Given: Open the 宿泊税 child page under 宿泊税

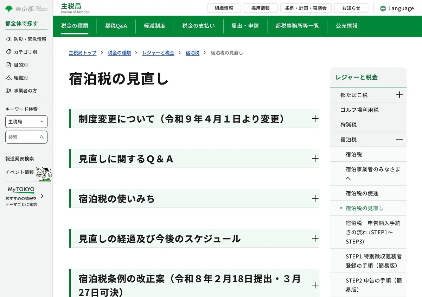Looking at the screenshot, I should (x=368, y=154).
